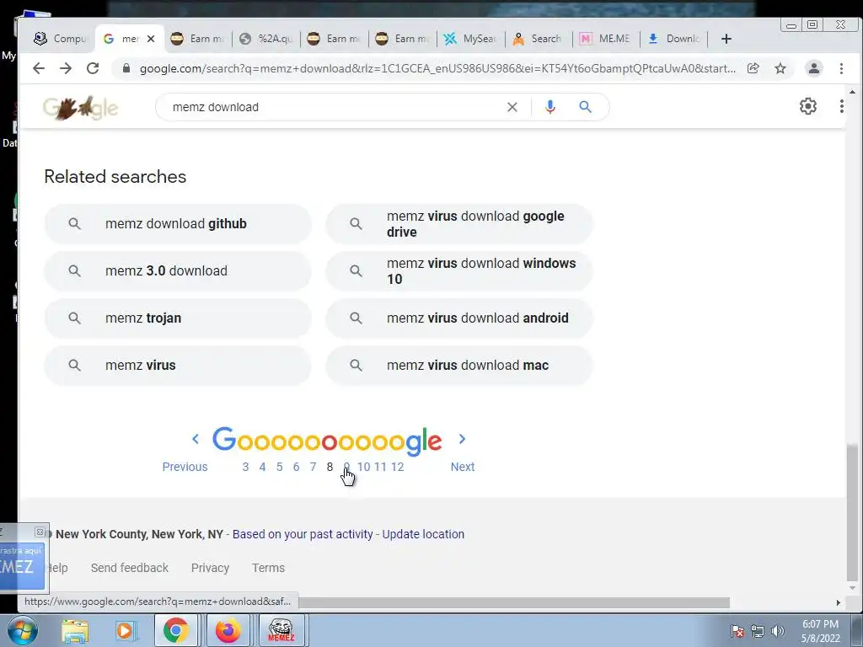The height and width of the screenshot is (647, 863).
Task: Open a new tab with plus button
Action: pyautogui.click(x=726, y=39)
